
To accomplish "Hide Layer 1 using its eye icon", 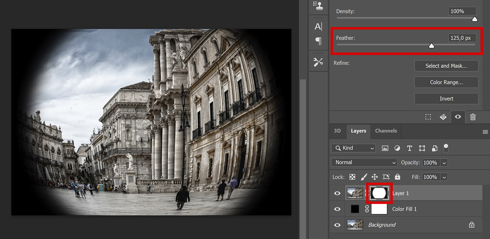I will click(337, 193).
